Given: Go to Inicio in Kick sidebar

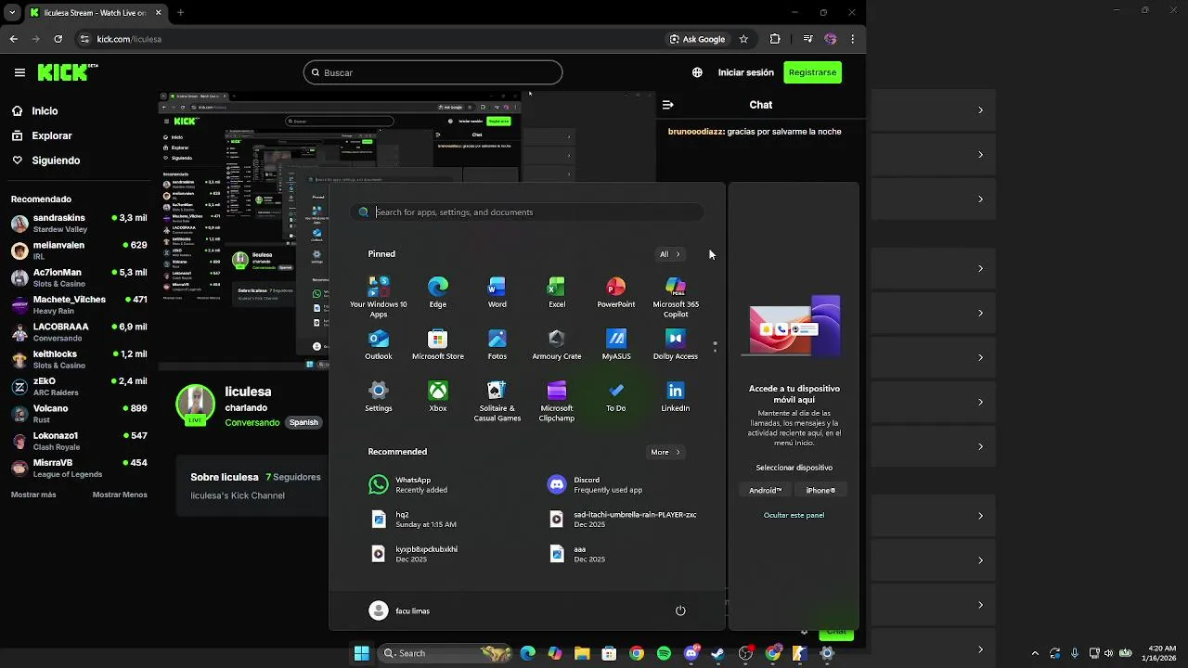Looking at the screenshot, I should [35, 110].
